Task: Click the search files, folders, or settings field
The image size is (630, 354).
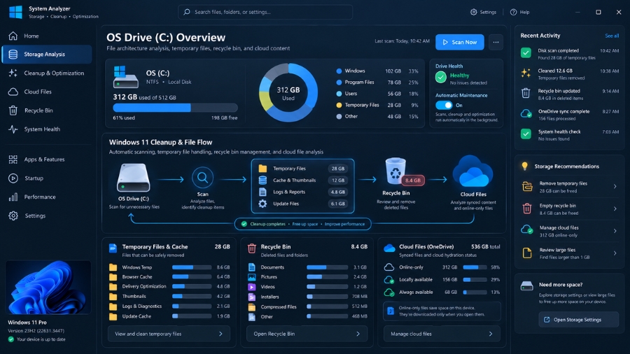Action: 265,12
